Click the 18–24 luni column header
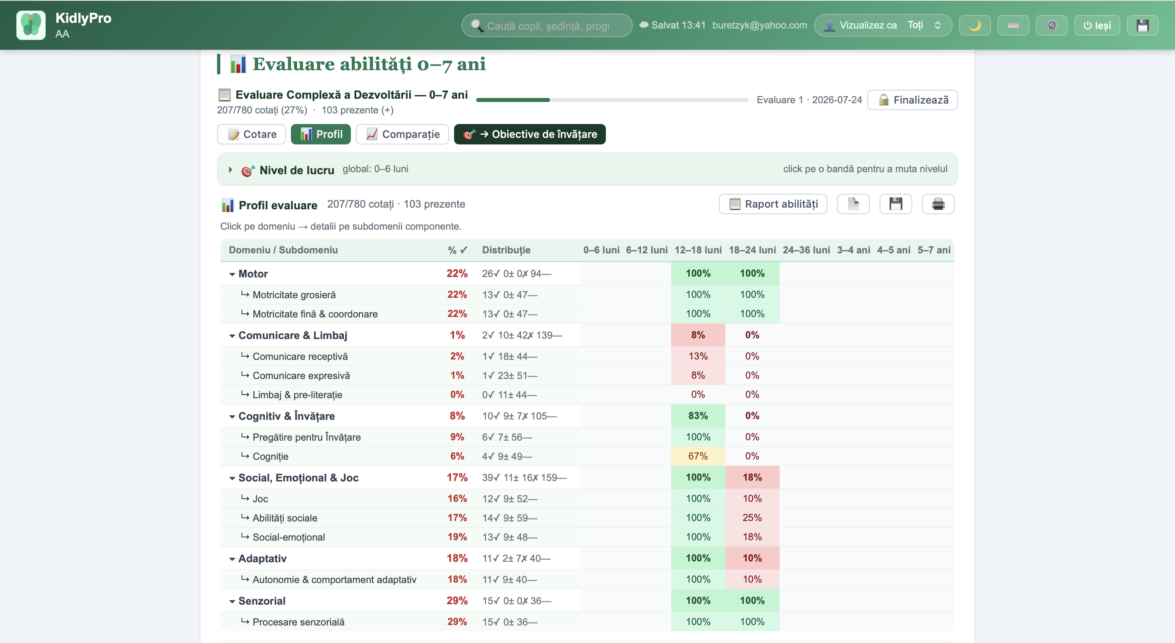The image size is (1175, 643). tap(752, 250)
